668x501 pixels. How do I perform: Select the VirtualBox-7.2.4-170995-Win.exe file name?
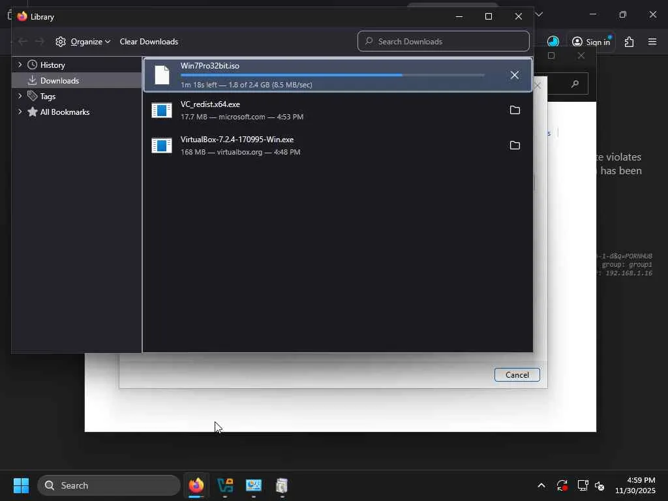[x=237, y=140]
